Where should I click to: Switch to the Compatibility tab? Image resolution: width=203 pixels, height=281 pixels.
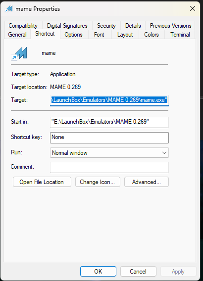coord(23,26)
